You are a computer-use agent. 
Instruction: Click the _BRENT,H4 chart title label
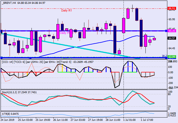click(x=9, y=2)
